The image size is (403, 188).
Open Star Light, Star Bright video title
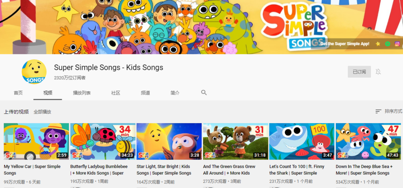[x=164, y=170]
